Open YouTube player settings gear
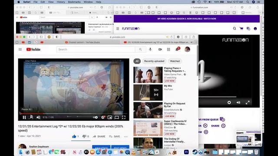278x156 pixels. 103,117
